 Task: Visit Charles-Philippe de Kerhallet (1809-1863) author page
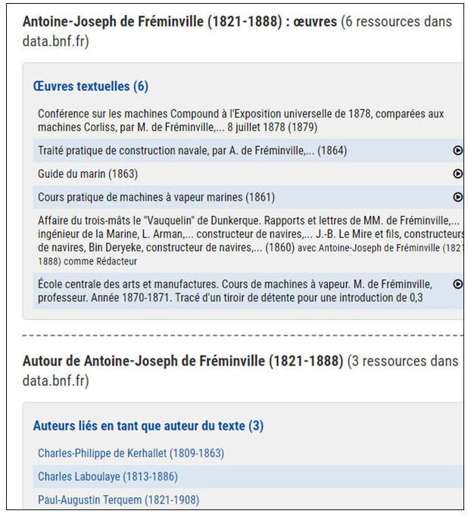(x=131, y=453)
